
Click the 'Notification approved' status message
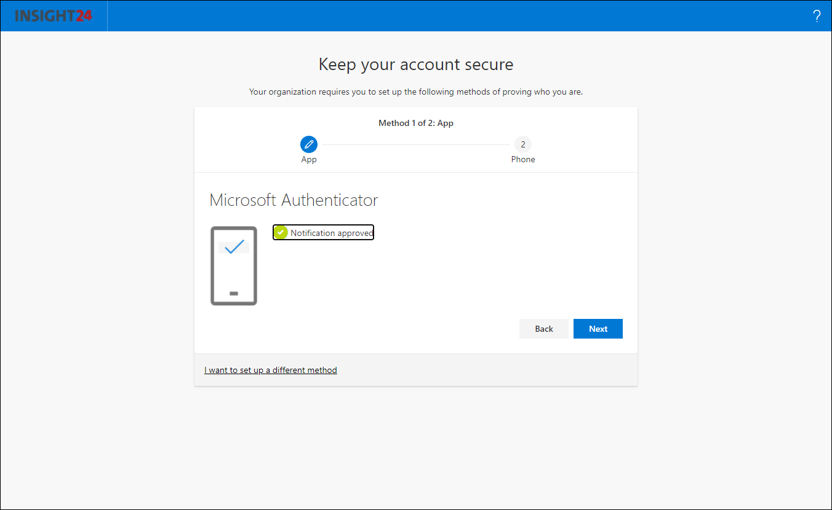pos(324,232)
